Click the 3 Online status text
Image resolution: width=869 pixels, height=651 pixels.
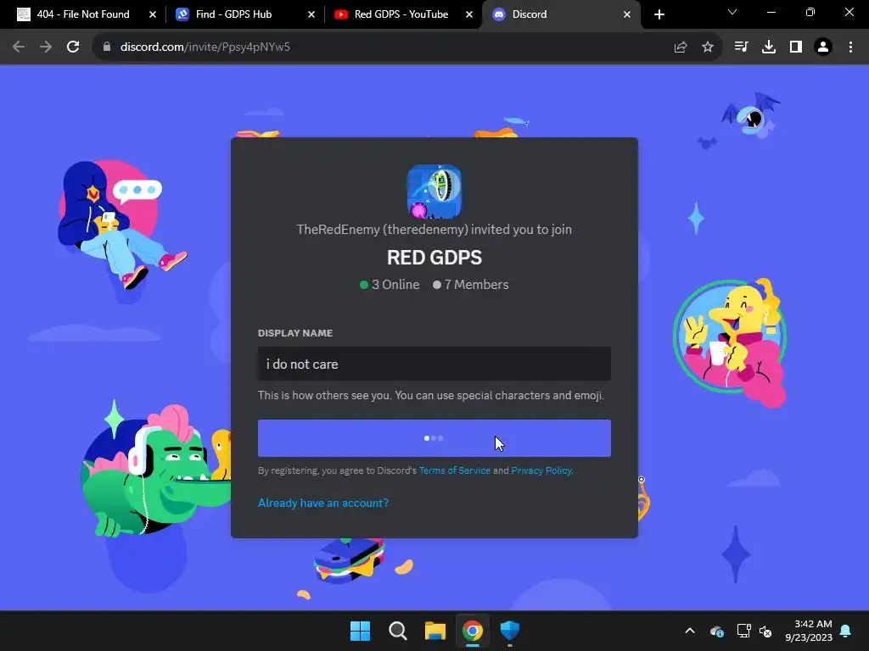[390, 285]
